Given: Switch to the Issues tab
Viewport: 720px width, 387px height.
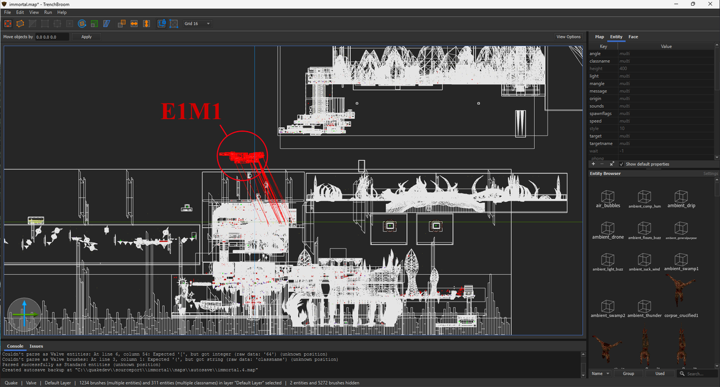Looking at the screenshot, I should tap(36, 346).
